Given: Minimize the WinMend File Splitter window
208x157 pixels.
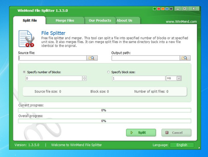Looking at the screenshot, I should point(178,9).
